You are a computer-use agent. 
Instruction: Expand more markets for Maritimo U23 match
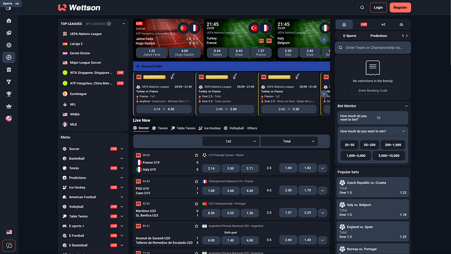pyautogui.click(x=323, y=213)
